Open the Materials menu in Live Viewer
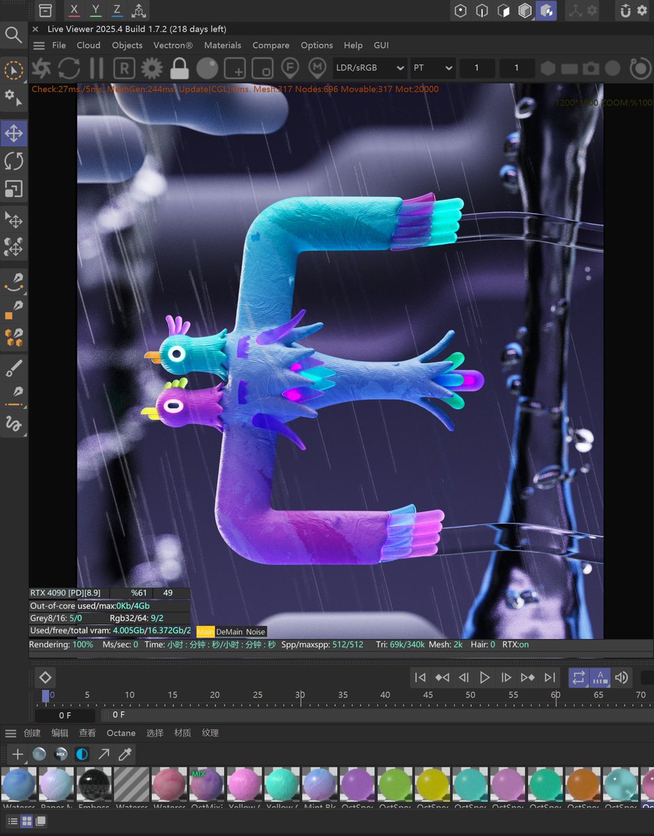The height and width of the screenshot is (836, 654). pyautogui.click(x=223, y=45)
